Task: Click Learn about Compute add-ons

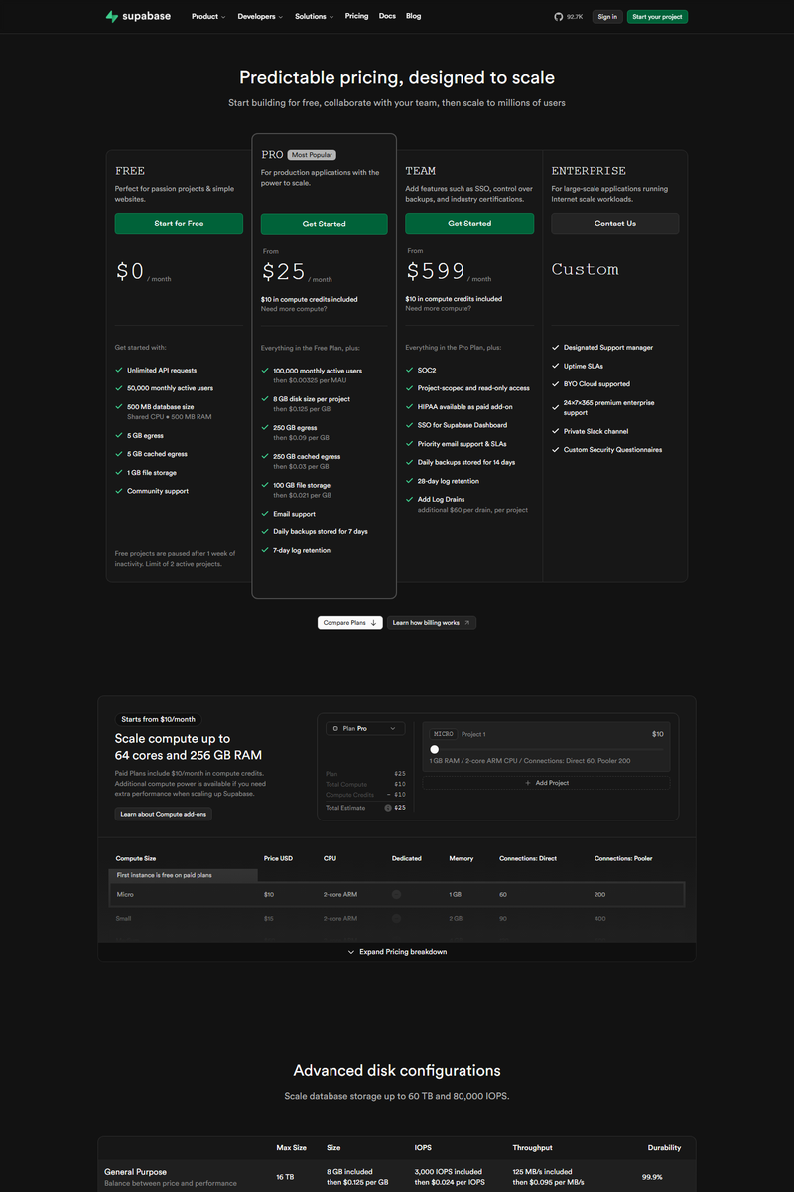Action: click(x=164, y=814)
